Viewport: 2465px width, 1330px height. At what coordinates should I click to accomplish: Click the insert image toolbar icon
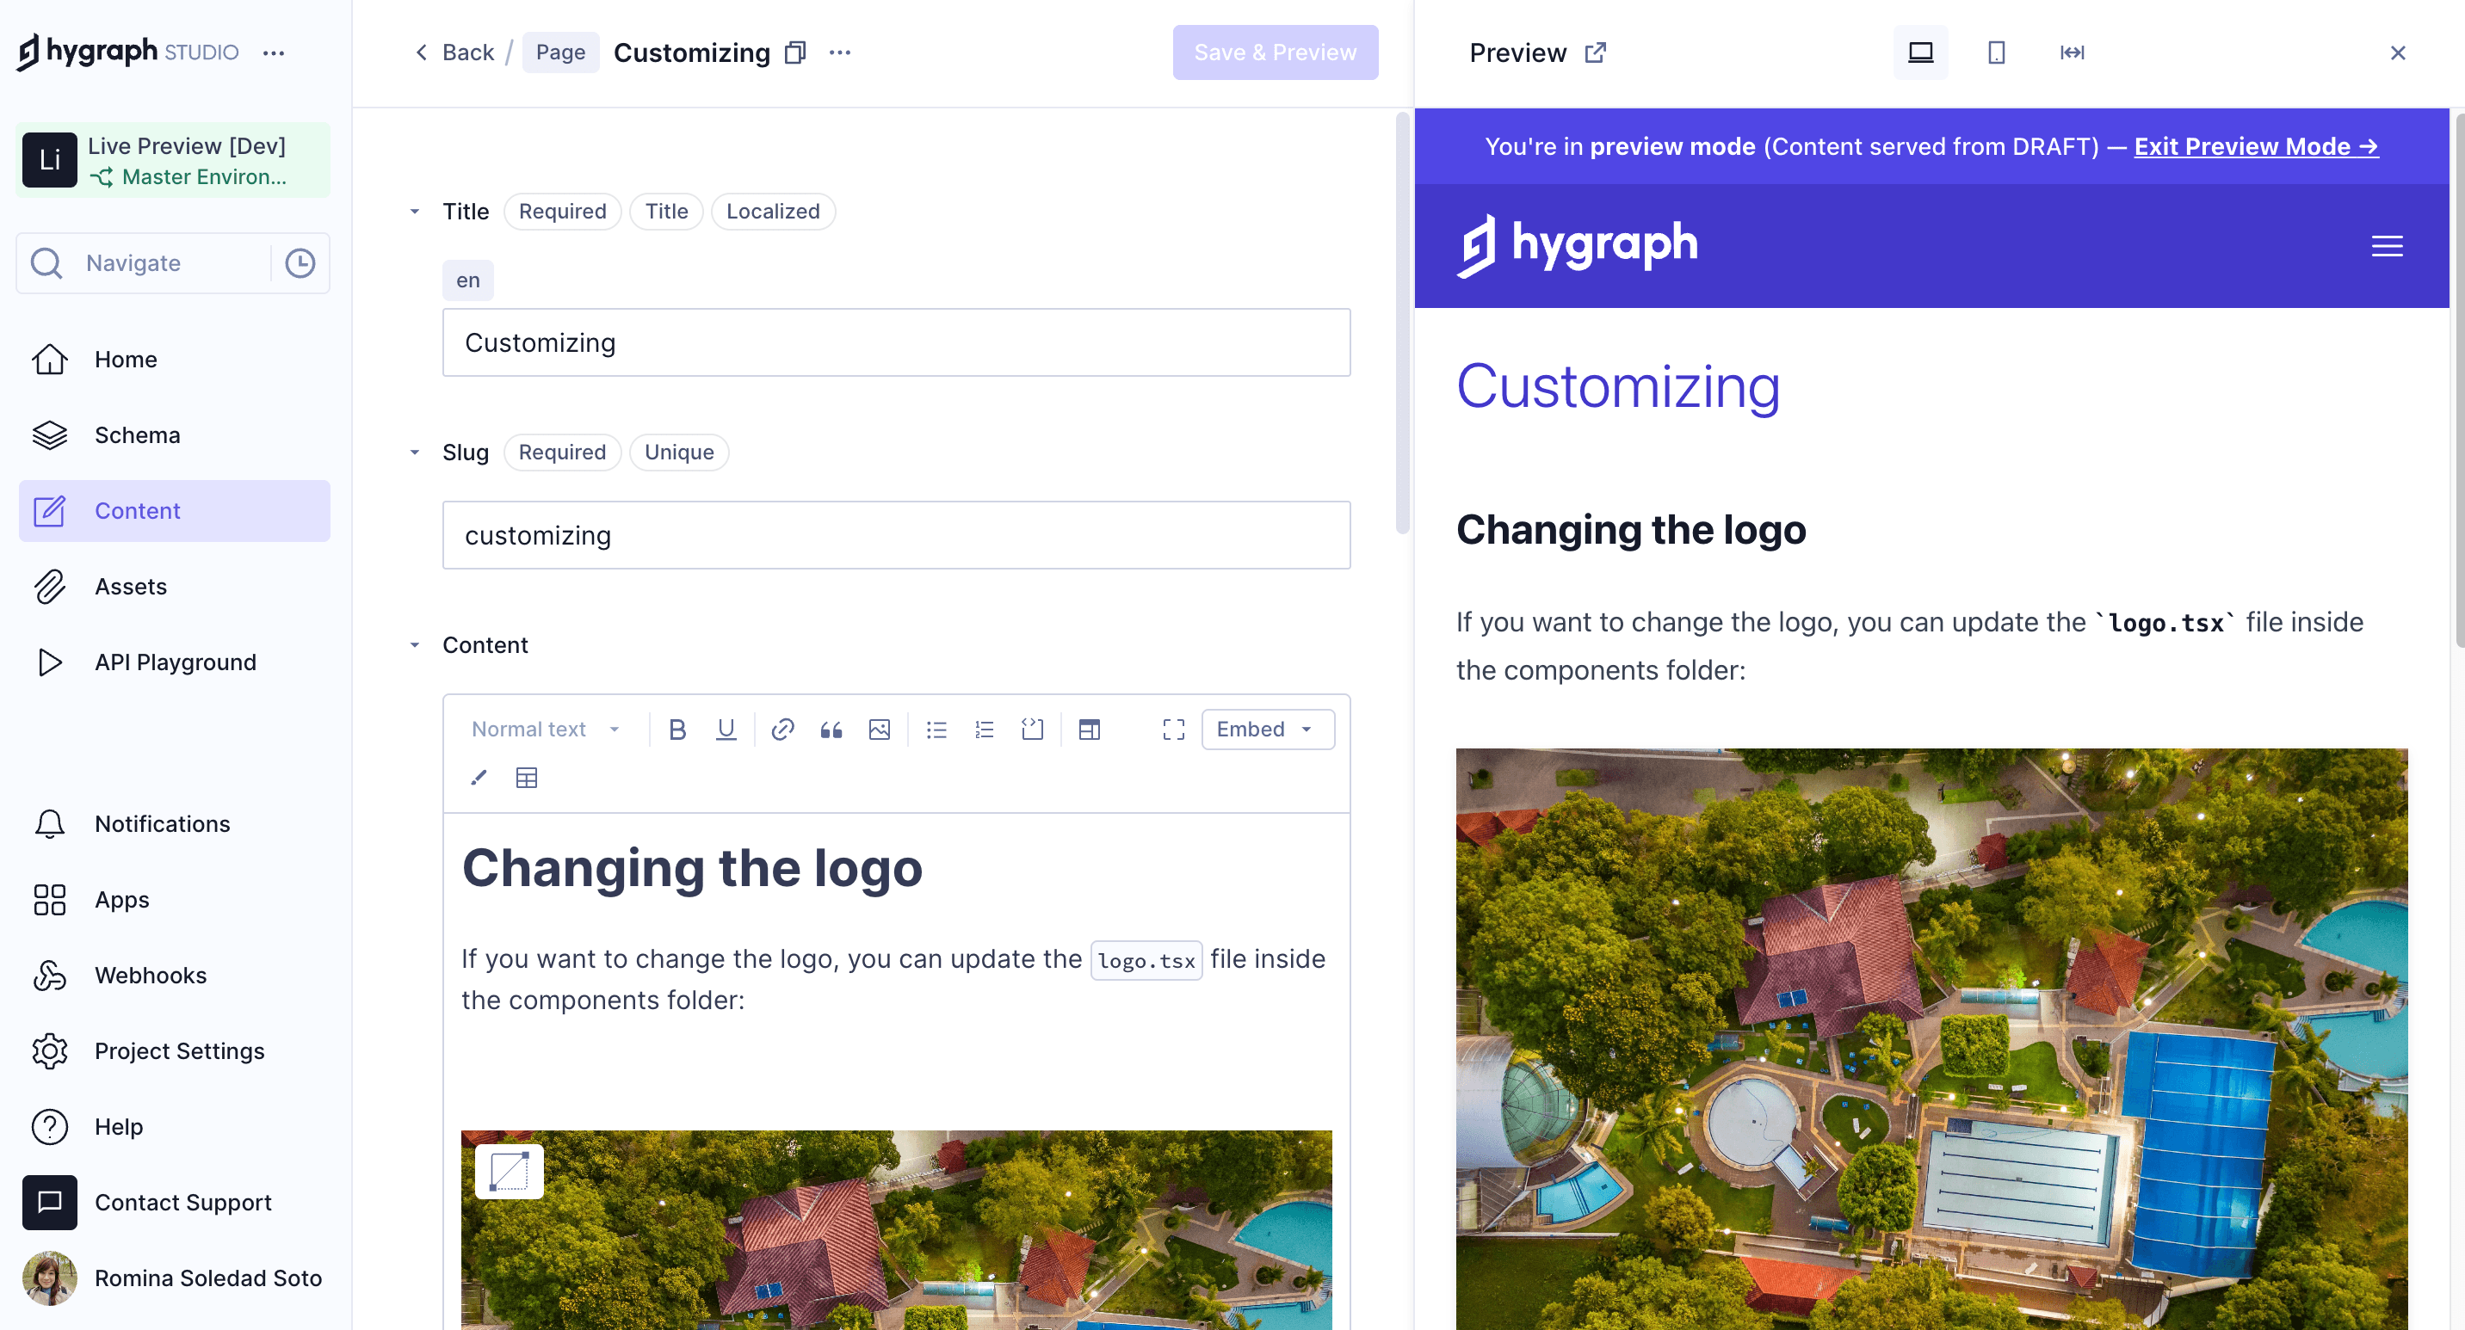click(879, 730)
